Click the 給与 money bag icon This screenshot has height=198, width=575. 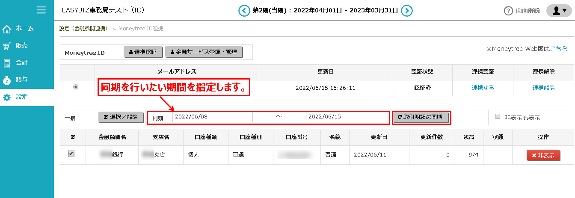pos(7,80)
